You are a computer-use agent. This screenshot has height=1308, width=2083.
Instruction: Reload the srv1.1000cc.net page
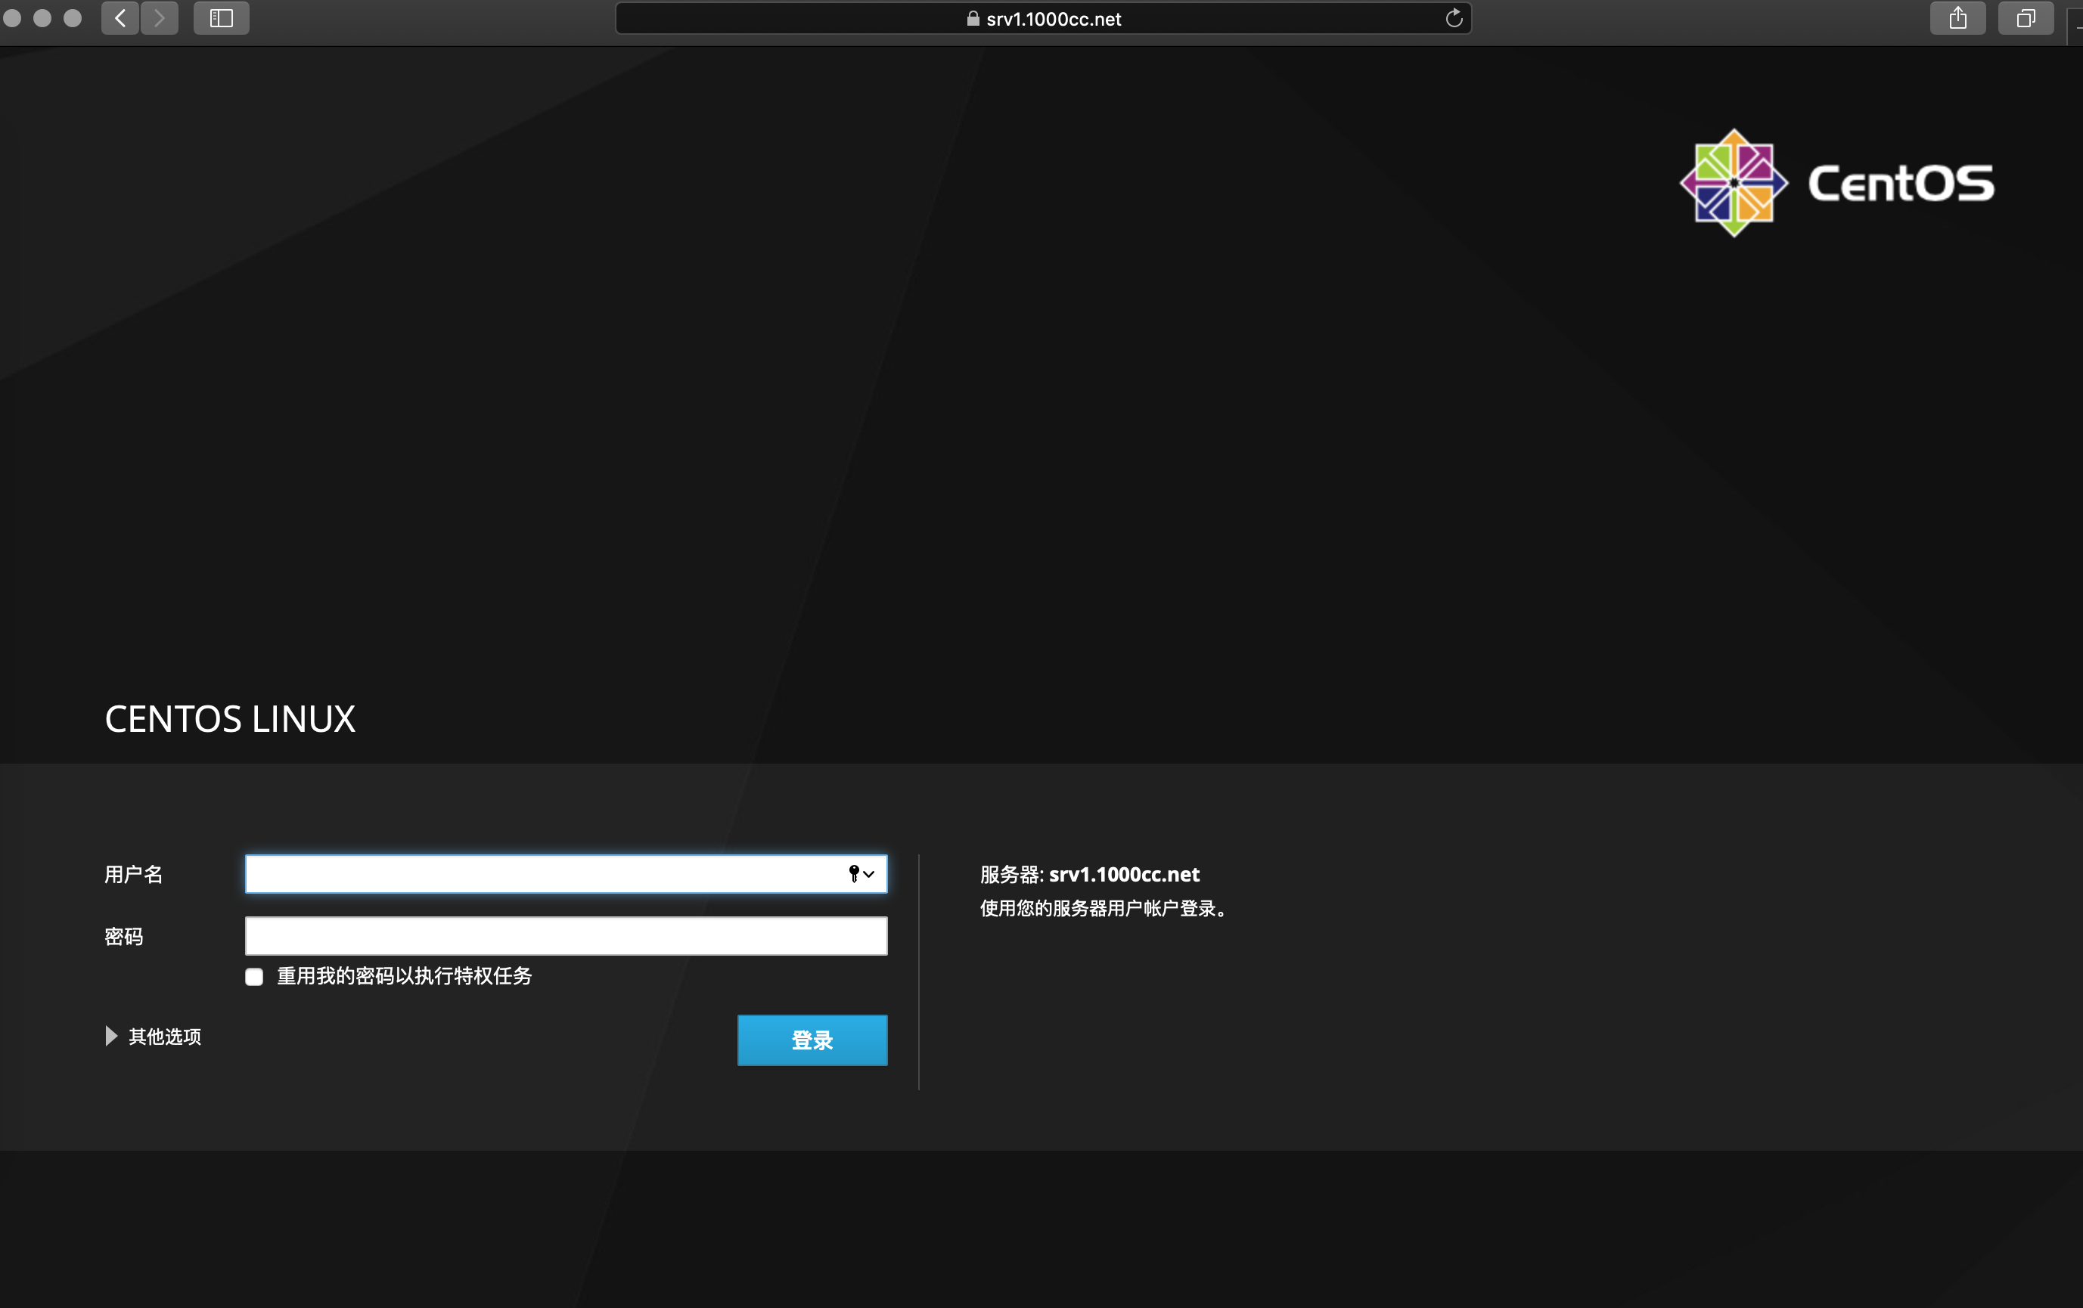pos(1453,18)
